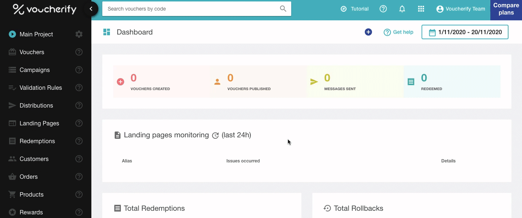Show help for Products

pyautogui.click(x=79, y=194)
